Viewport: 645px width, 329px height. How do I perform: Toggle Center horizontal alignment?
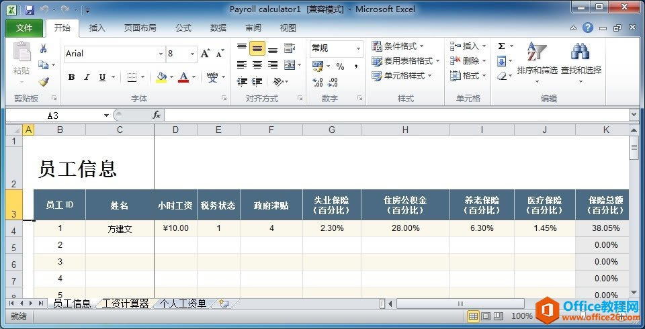click(x=257, y=64)
